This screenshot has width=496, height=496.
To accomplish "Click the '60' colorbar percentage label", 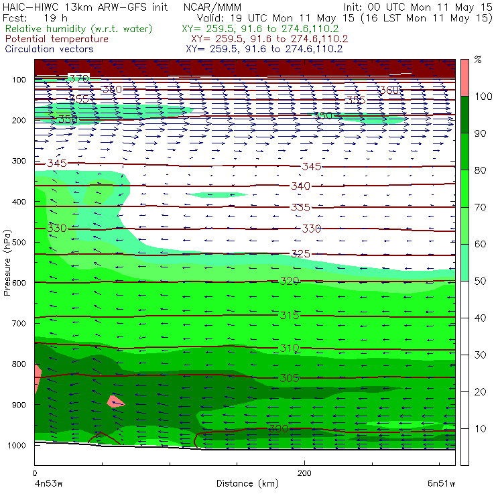I will pyautogui.click(x=480, y=244).
